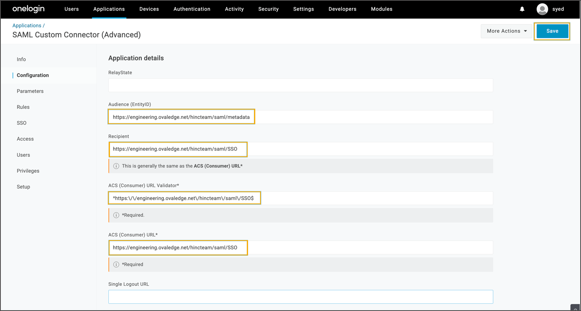The image size is (581, 311).
Task: Switch to the SSO tab
Action: point(22,123)
